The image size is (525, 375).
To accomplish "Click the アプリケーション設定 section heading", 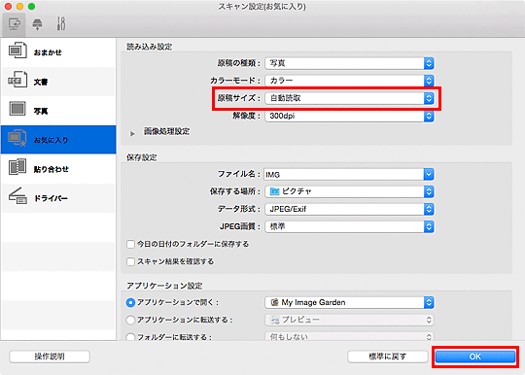I will tap(164, 286).
